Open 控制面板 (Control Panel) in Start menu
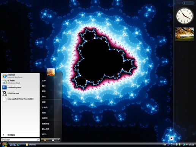Image resolution: width=196 pixels, height=147 pixels. click(x=46, y=123)
